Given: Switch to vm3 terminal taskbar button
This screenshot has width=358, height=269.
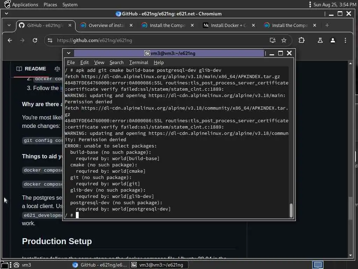Looking at the screenshot, I should coord(158,265).
